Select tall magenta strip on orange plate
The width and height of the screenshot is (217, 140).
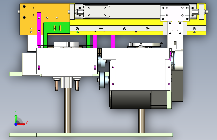pos(39,30)
